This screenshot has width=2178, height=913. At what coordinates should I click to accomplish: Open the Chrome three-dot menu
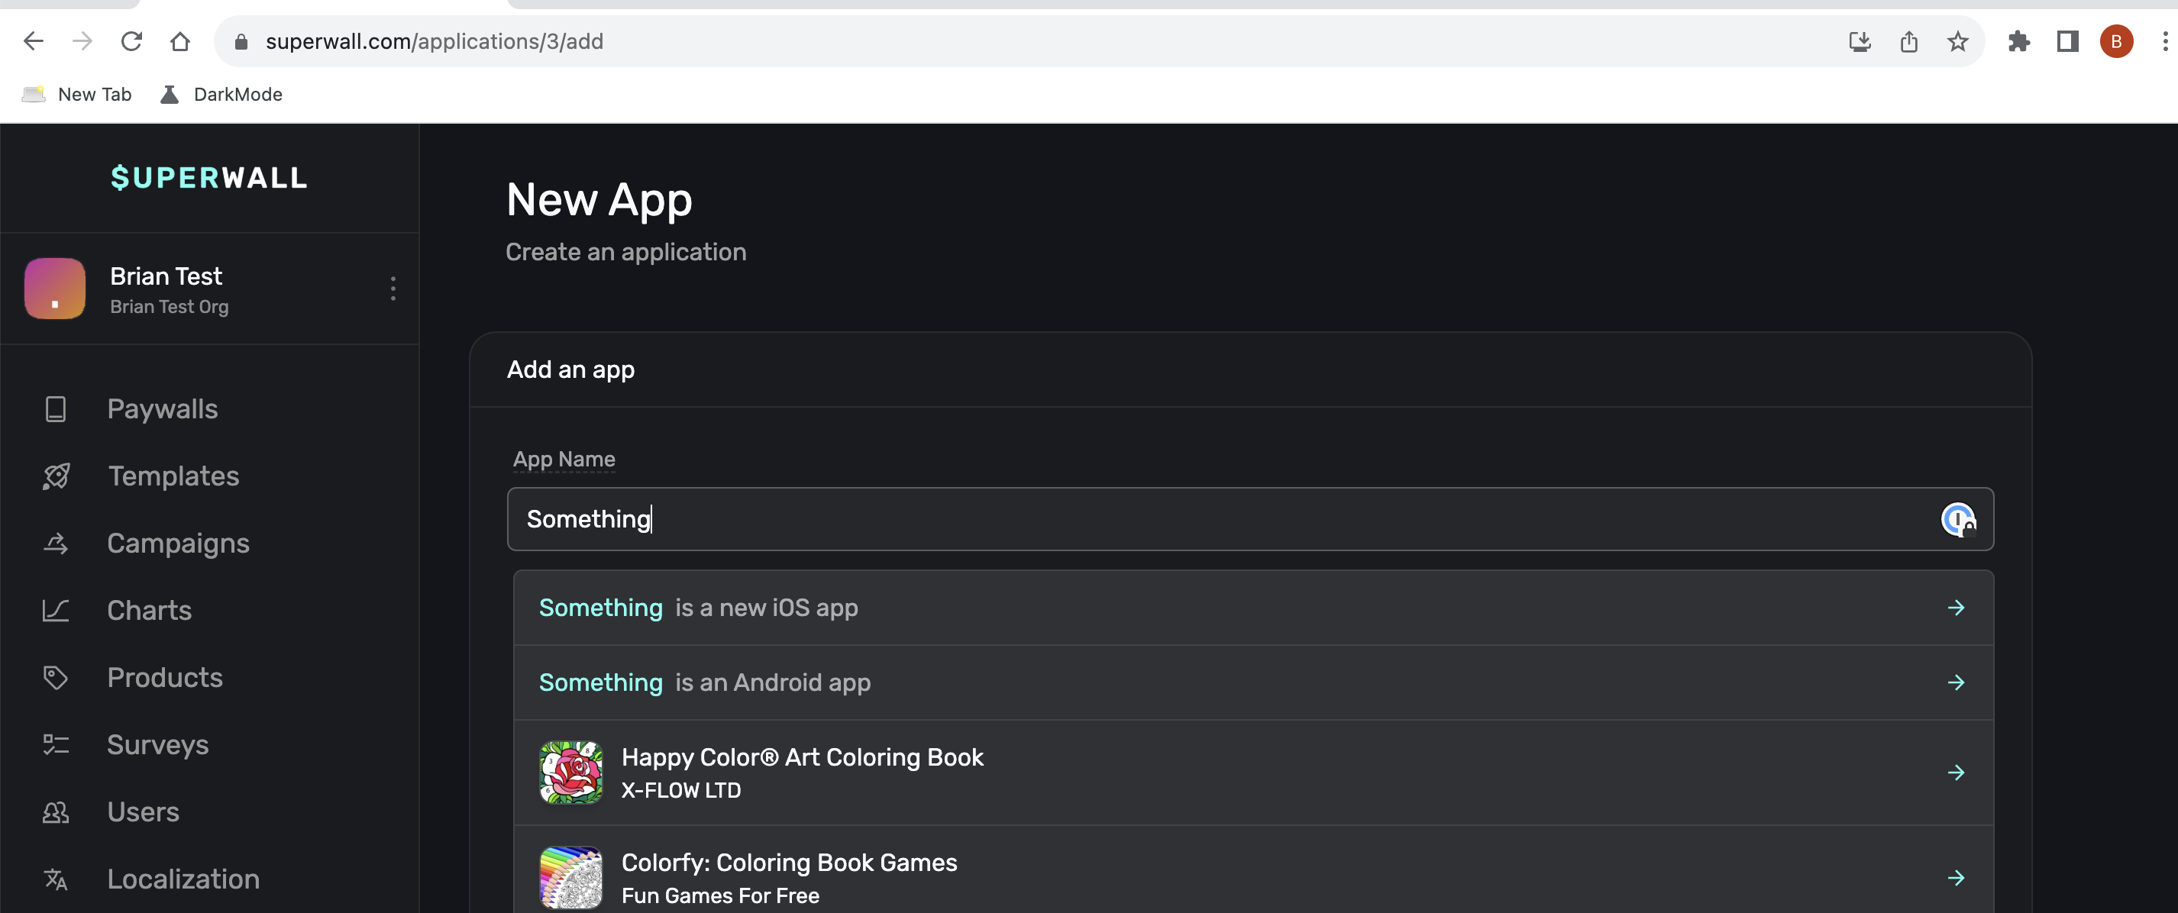point(2163,41)
